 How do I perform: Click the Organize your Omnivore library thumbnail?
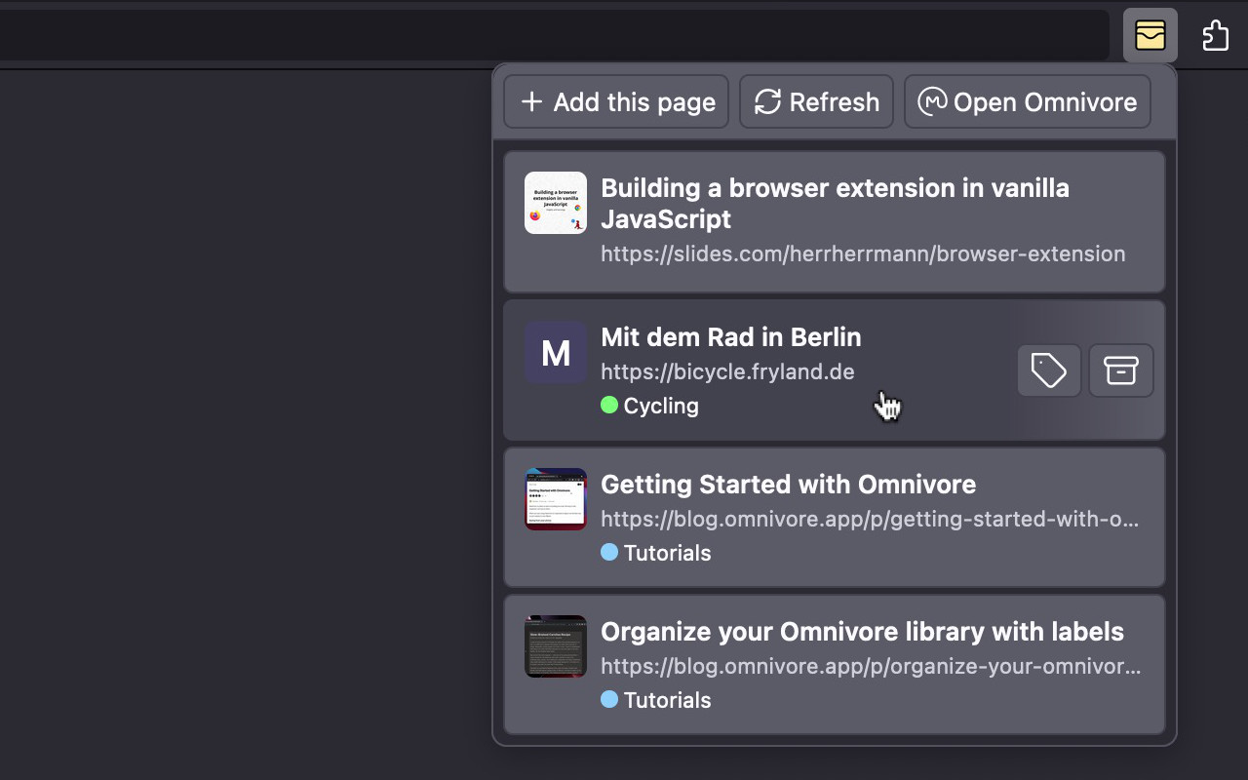pos(556,646)
